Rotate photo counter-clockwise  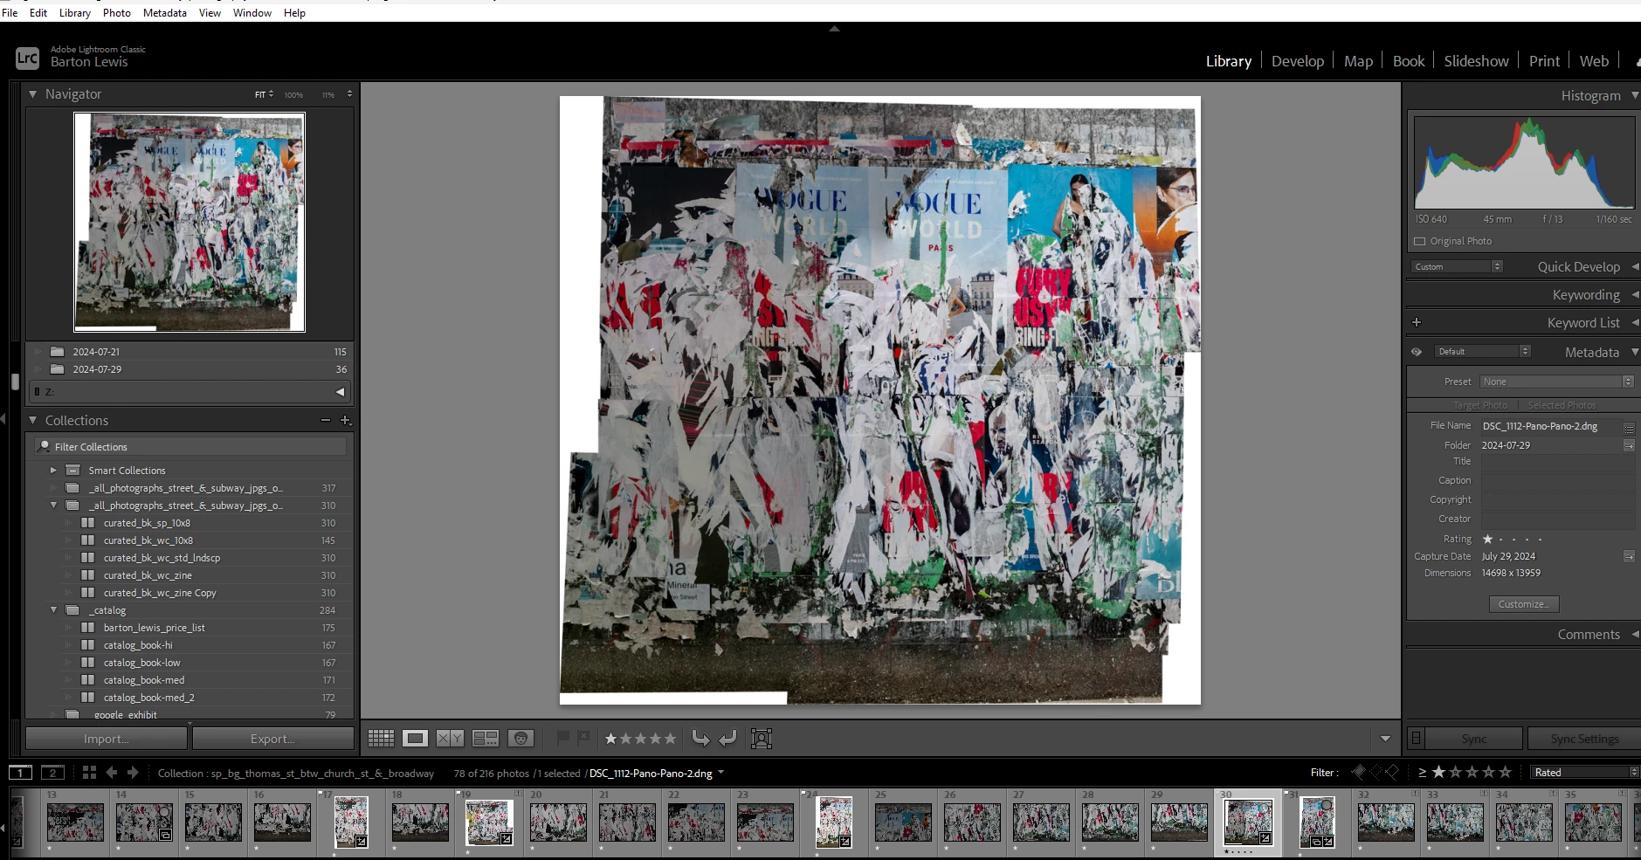pos(700,739)
